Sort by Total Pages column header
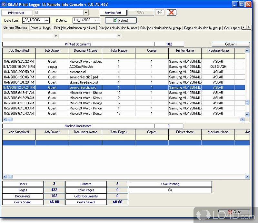Screen dimensions: 258x223 [x=118, y=51]
